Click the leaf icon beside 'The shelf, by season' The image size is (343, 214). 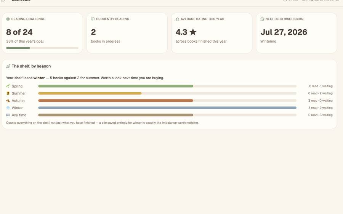coord(8,66)
